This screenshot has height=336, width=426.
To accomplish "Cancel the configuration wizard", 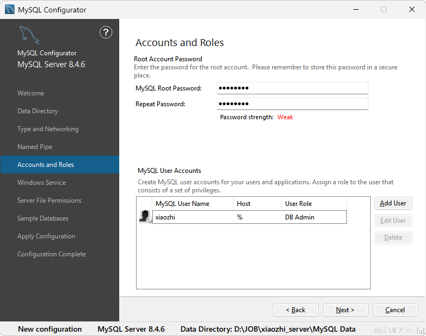I will pos(395,310).
